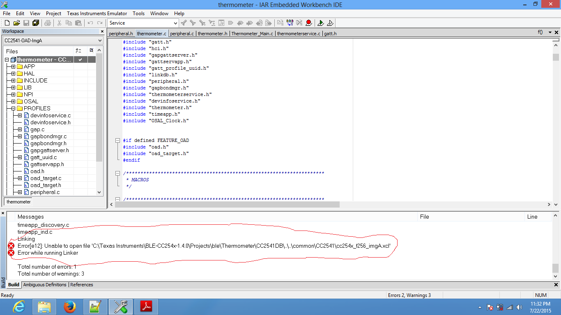Click the Make build icon
The height and width of the screenshot is (315, 561).
click(x=290, y=23)
